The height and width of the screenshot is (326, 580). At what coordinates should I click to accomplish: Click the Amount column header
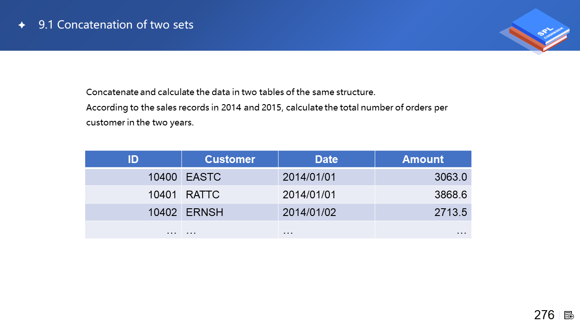[423, 159]
